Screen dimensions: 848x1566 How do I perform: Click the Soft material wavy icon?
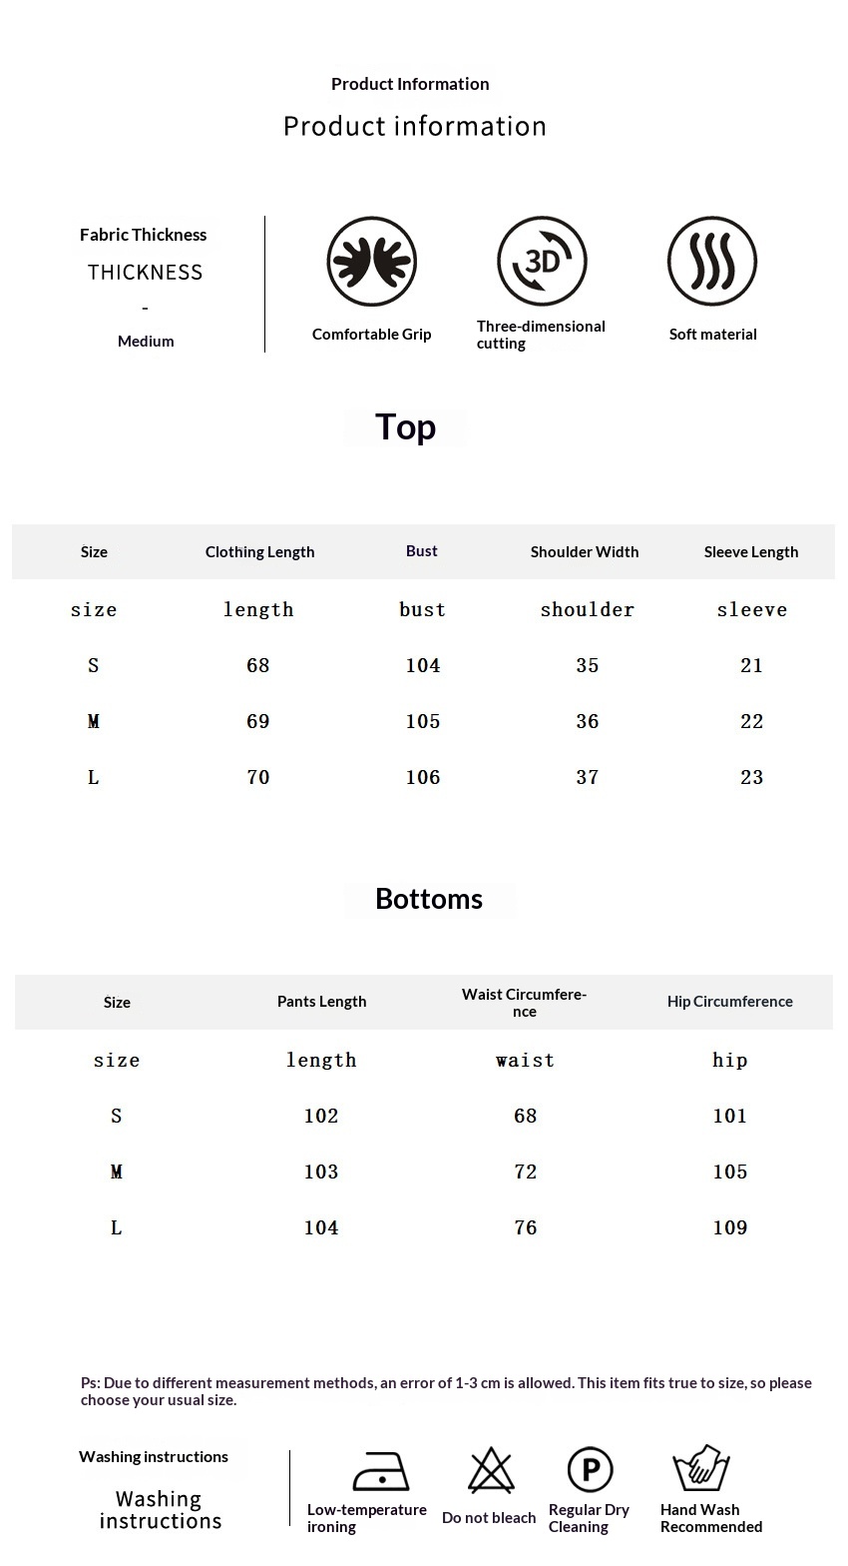tap(712, 262)
